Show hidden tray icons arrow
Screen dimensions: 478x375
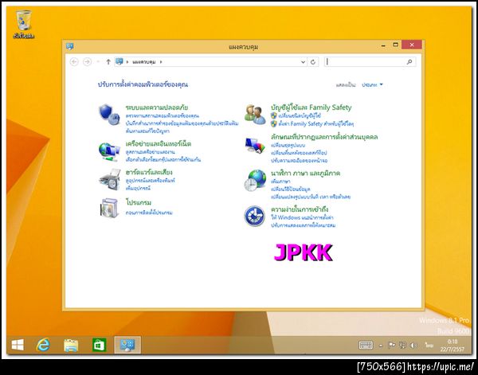pos(381,346)
